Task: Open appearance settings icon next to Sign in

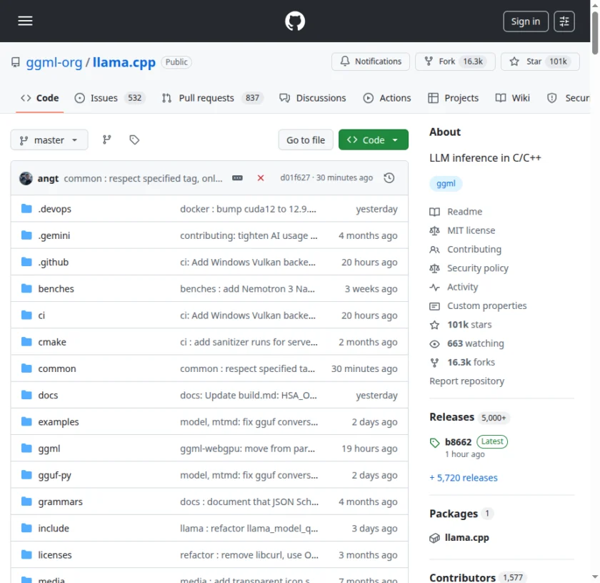Action: (x=564, y=21)
